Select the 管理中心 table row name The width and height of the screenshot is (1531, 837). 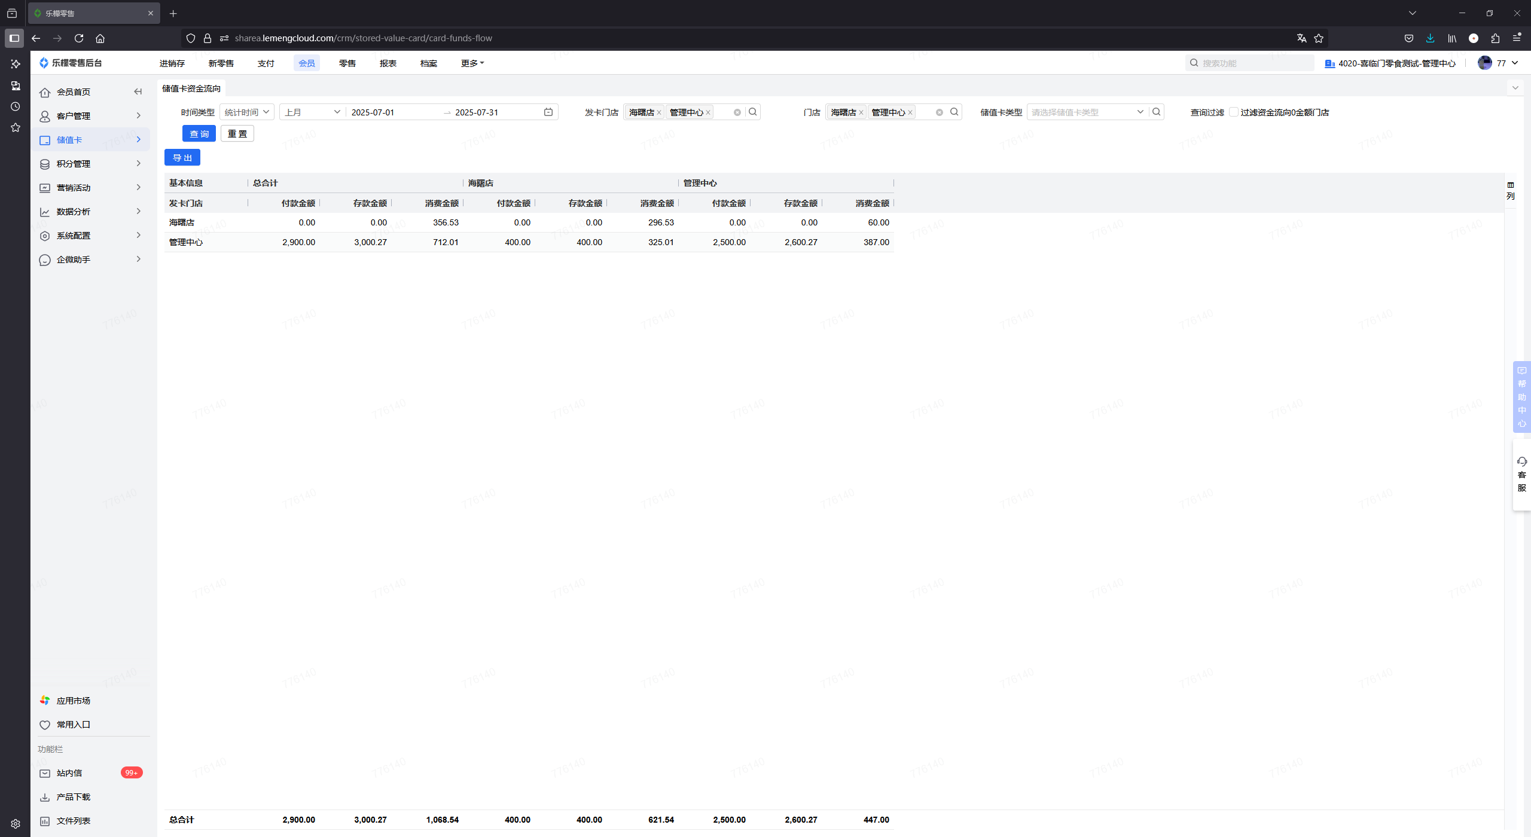[186, 242]
